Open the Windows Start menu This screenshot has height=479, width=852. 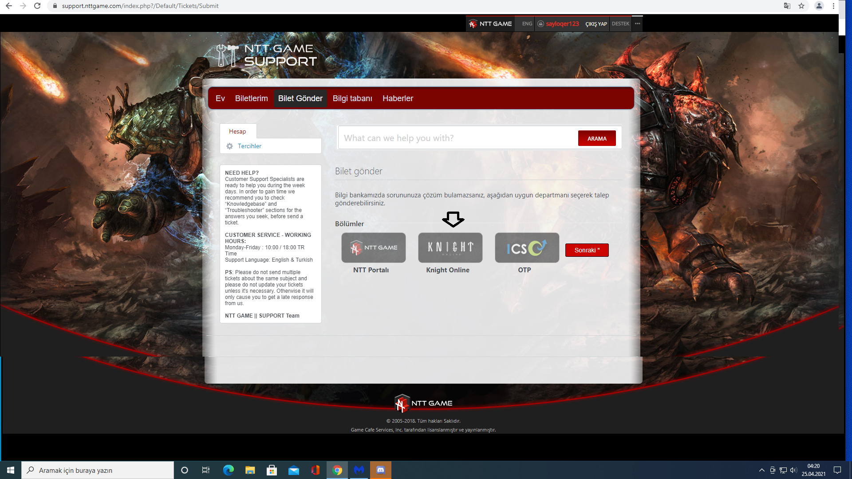[x=11, y=470]
